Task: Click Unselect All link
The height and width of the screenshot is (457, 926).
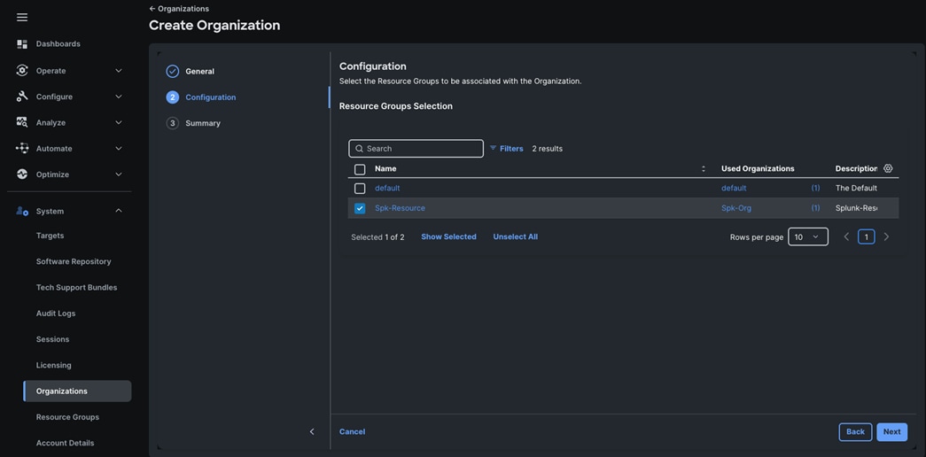Action: (515, 236)
